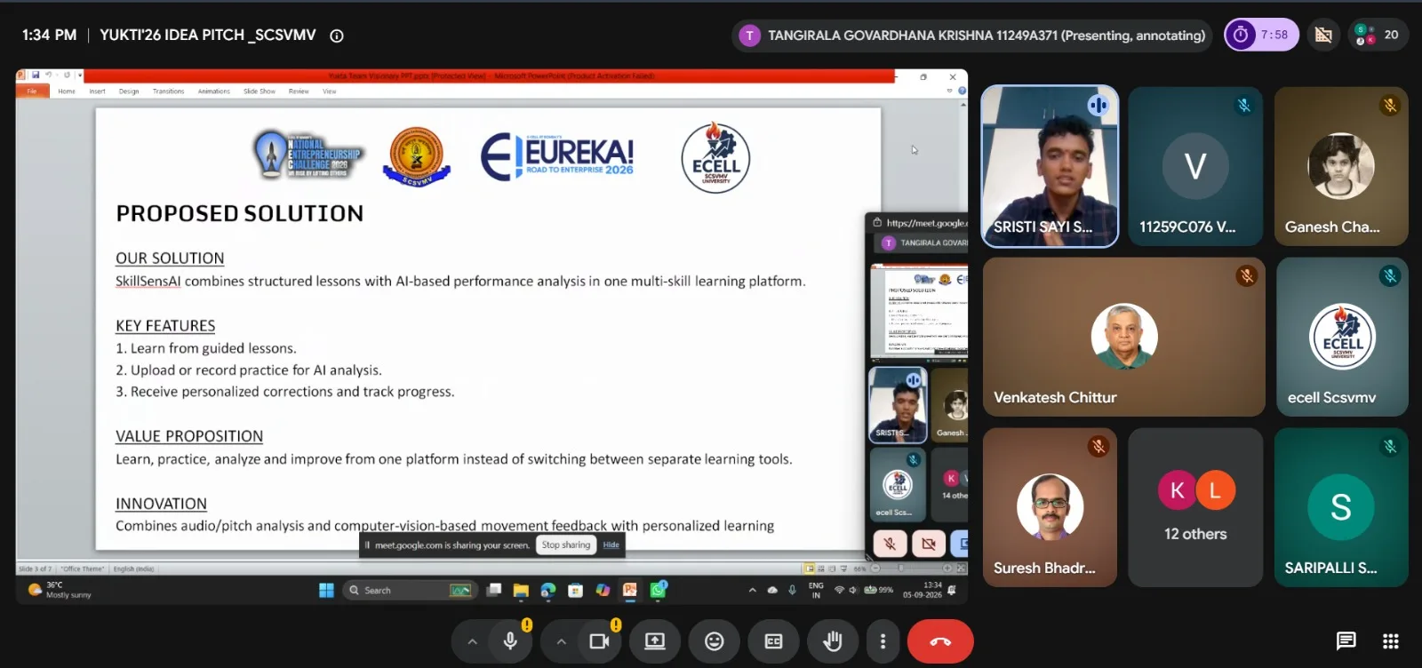The width and height of the screenshot is (1422, 668).
Task: Select the Ganesh Cha... participant tile
Action: tap(1341, 166)
